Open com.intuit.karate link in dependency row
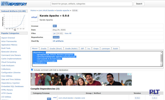 tap(66, 98)
